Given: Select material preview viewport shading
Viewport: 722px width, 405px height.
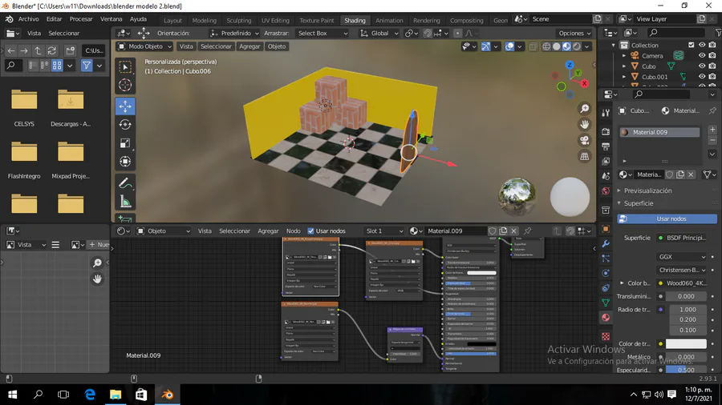Looking at the screenshot, I should pos(567,46).
